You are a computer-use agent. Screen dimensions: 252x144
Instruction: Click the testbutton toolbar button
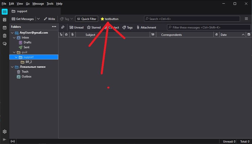click(x=109, y=19)
